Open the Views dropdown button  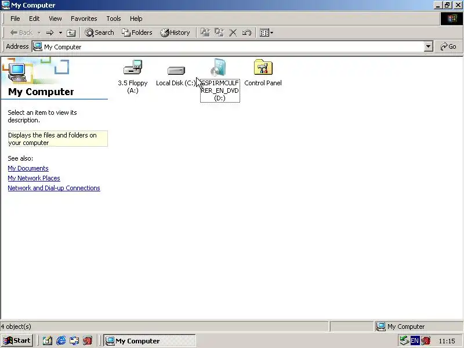click(266, 32)
